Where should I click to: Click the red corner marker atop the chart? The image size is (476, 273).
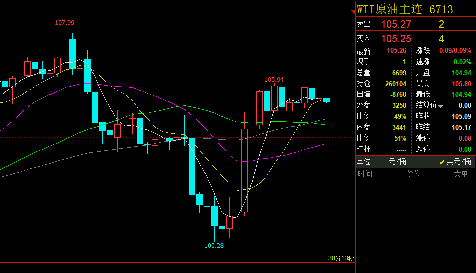pos(353,12)
